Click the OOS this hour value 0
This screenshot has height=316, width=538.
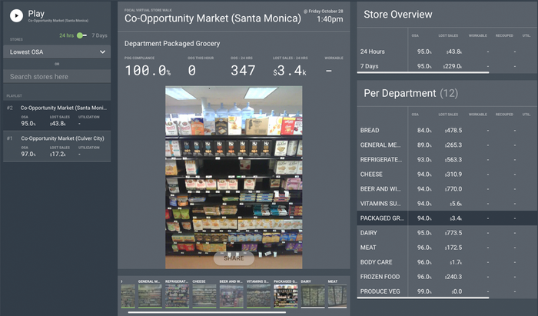click(x=192, y=70)
